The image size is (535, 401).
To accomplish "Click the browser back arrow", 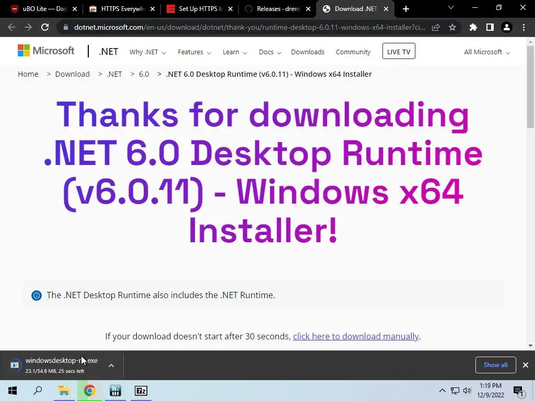I will pos(11,27).
